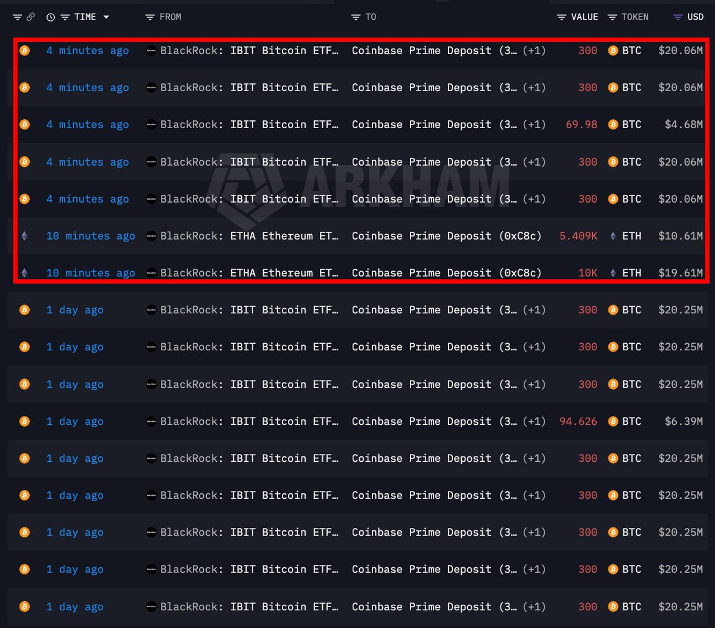The image size is (715, 628).
Task: Expand the (+1) beside Coinbase Prime Deposit
Action: coord(533,51)
